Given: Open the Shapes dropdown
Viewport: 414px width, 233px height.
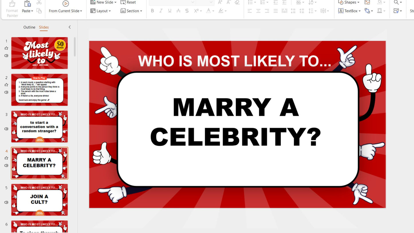Looking at the screenshot, I should pos(348,3).
